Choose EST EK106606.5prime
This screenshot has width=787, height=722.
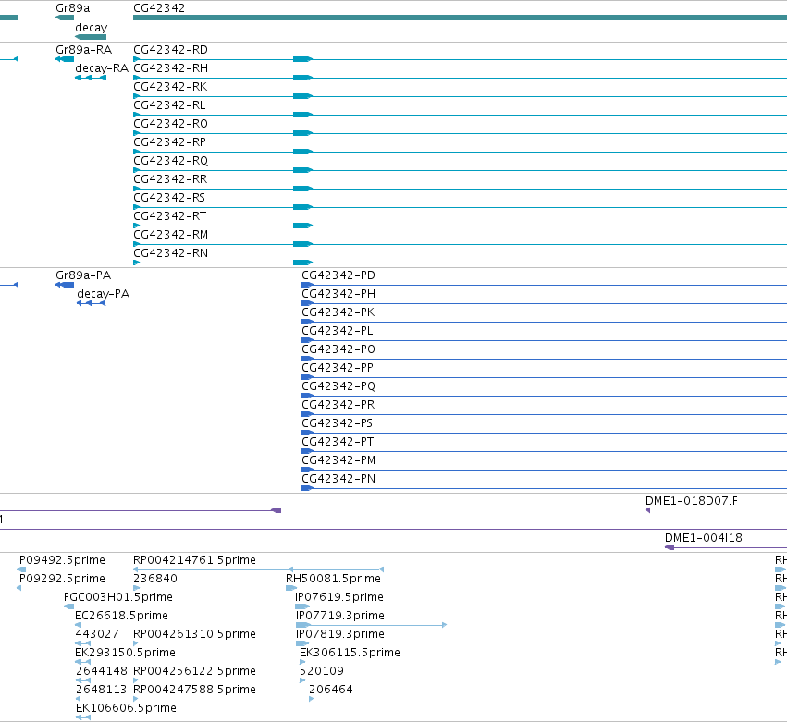point(126,708)
